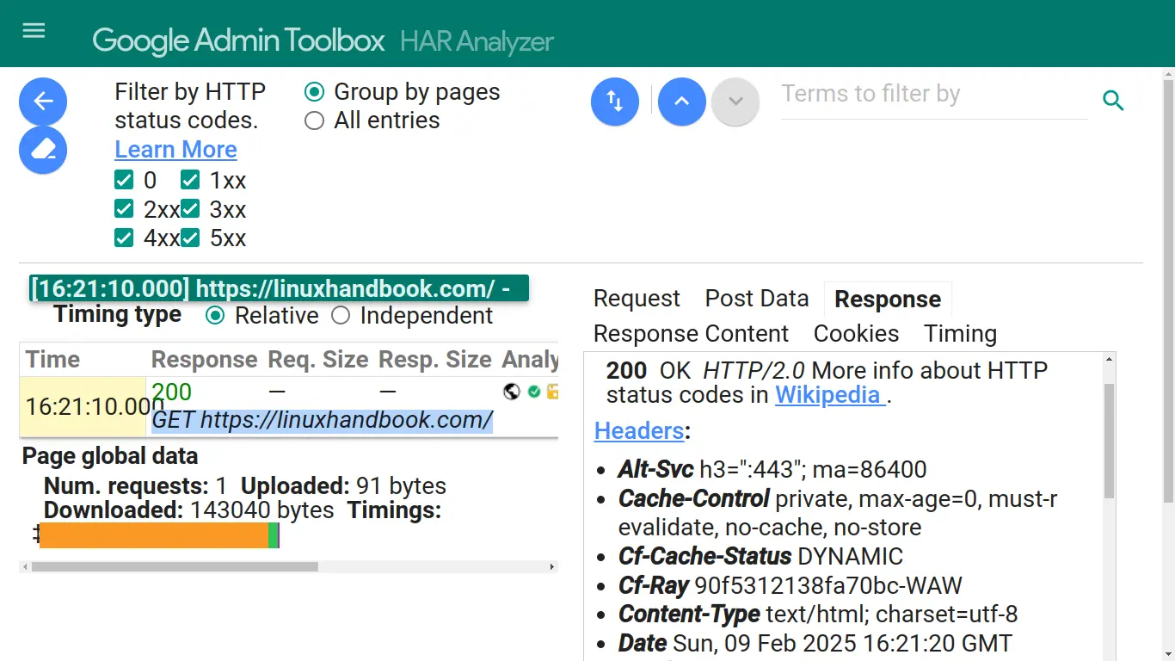Click the Resp. Size column header
The height and width of the screenshot is (661, 1175).
click(x=435, y=360)
